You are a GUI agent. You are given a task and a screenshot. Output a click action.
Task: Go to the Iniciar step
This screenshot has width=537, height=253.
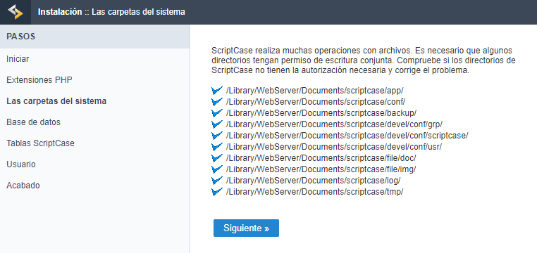click(x=18, y=59)
